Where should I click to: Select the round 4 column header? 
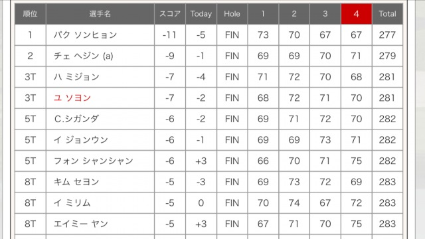356,14
